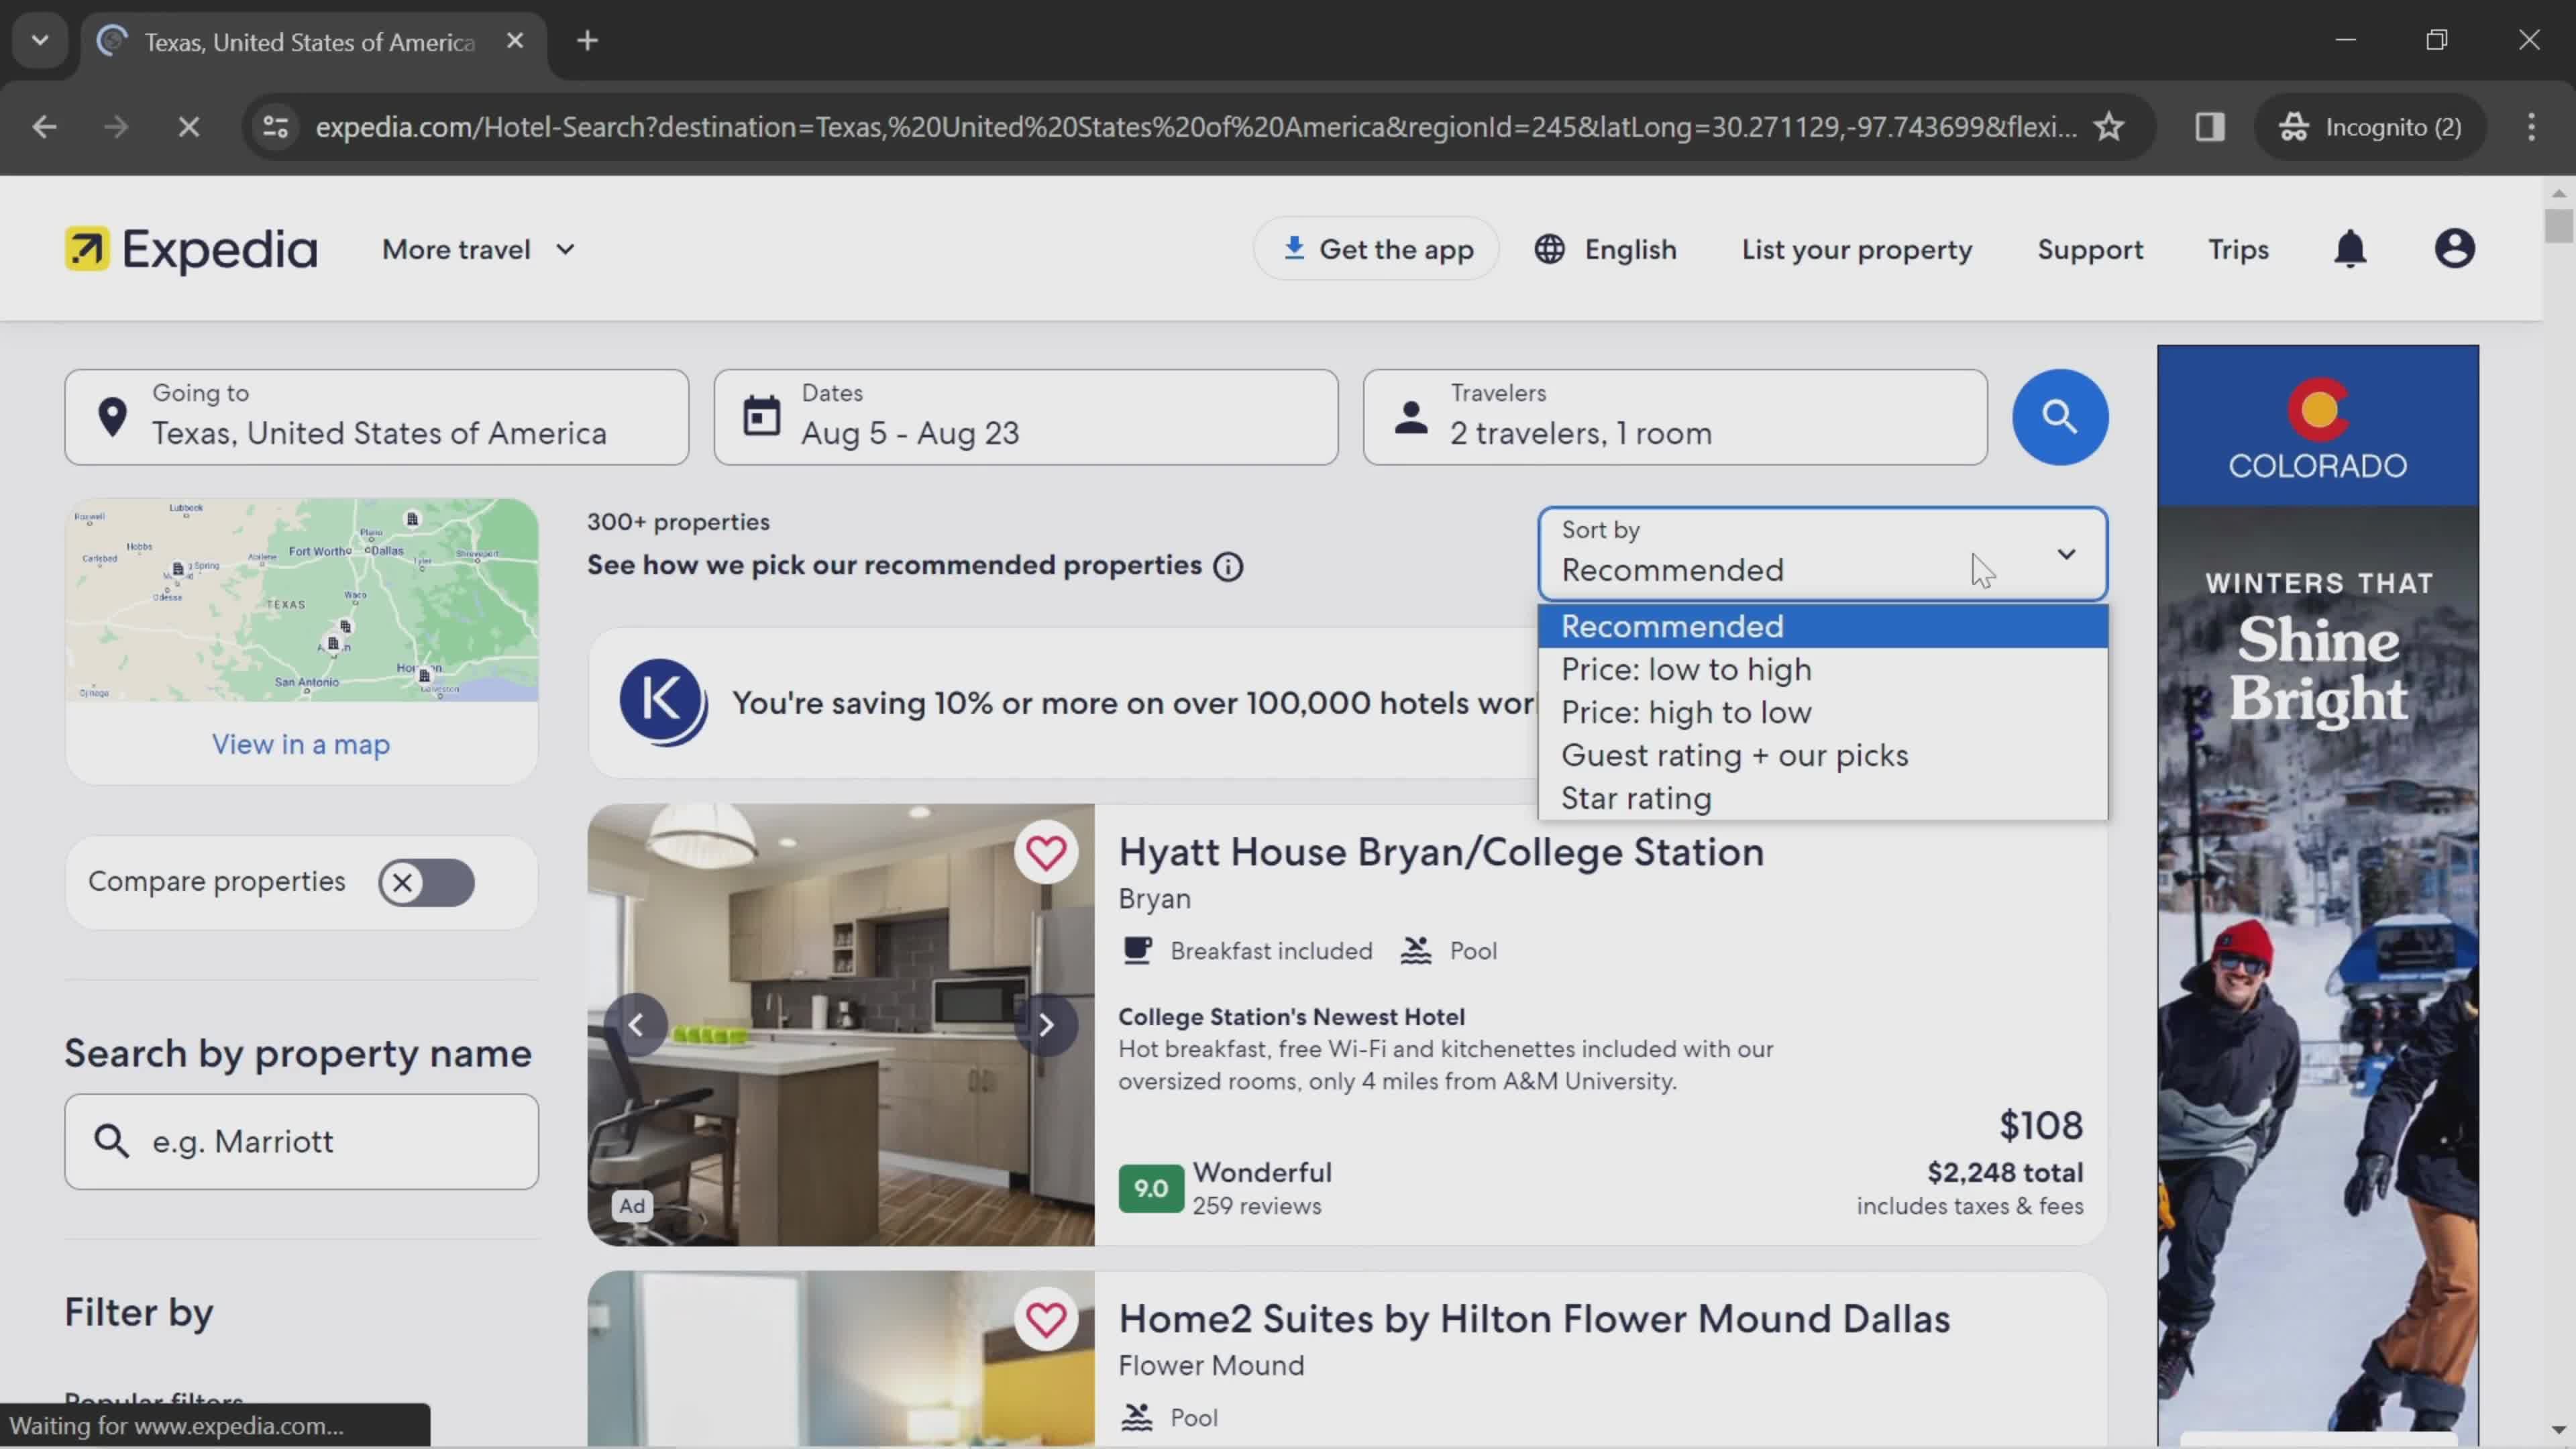Image resolution: width=2576 pixels, height=1449 pixels.
Task: Open Chrome three-dot menu
Action: [2531, 127]
